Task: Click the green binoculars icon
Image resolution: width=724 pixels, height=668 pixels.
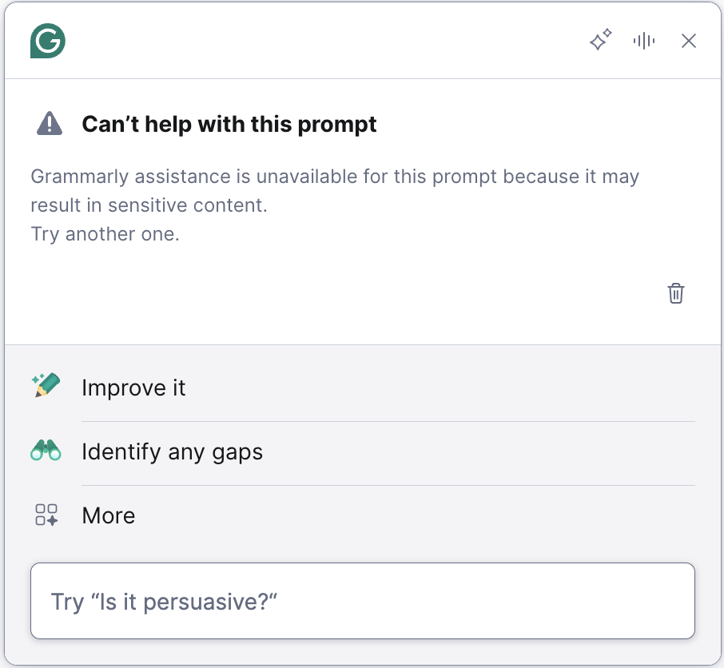Action: click(x=46, y=451)
